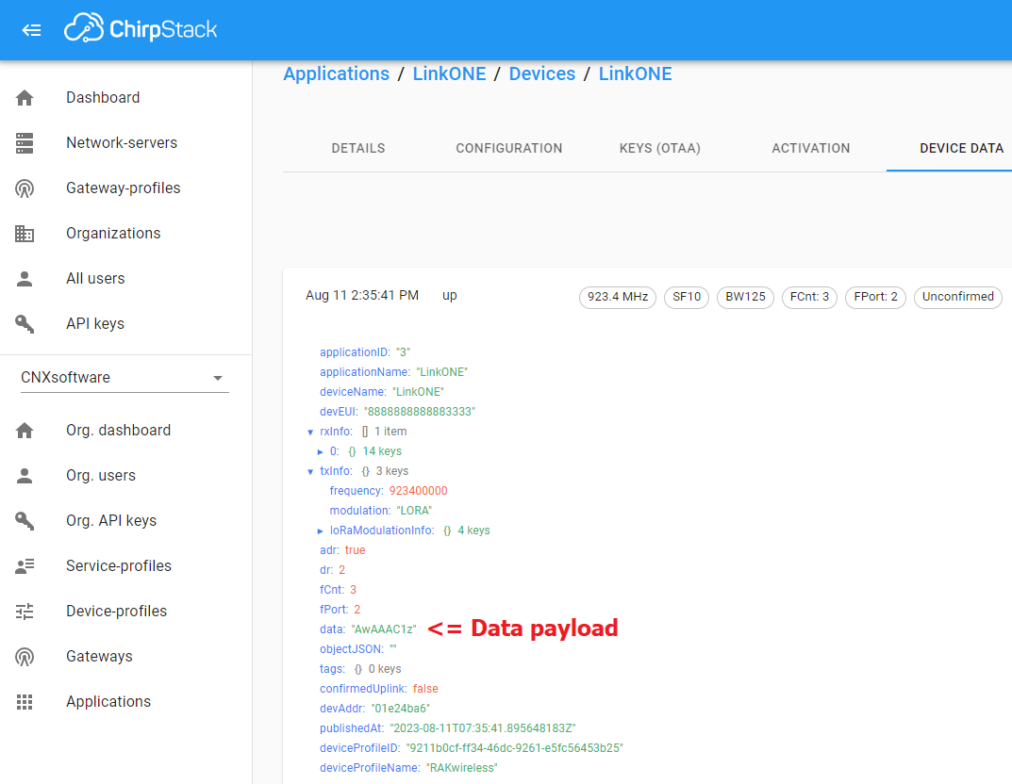The width and height of the screenshot is (1012, 784).
Task: Collapse the txInfo node
Action: click(x=310, y=472)
